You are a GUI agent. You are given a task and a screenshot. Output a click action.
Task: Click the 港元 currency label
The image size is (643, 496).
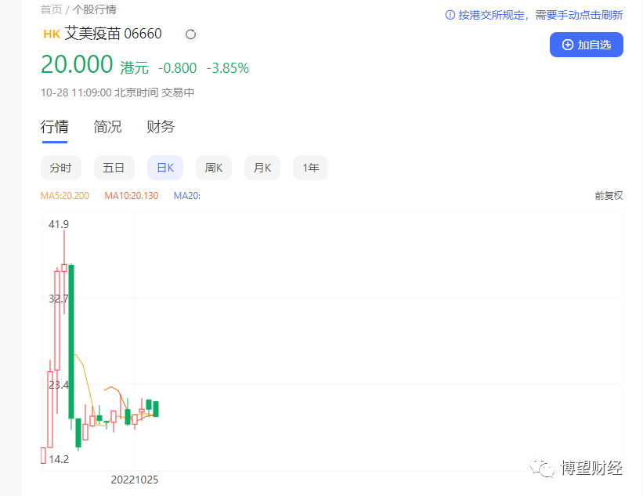(134, 68)
